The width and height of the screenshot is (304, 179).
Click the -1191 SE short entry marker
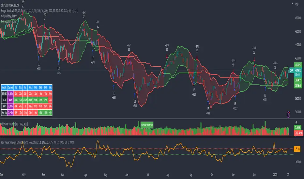[x=233, y=63]
